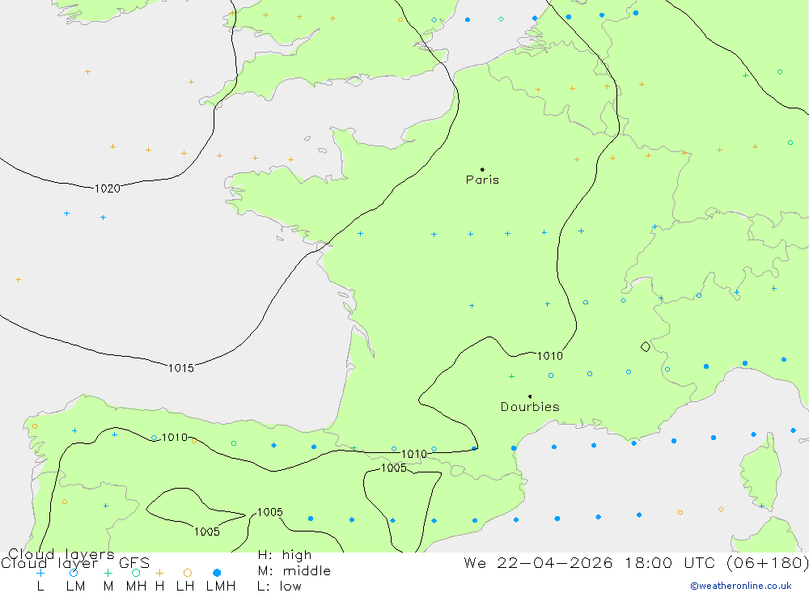
Task: Click the 1015 isobar pressure label
Action: (x=181, y=368)
